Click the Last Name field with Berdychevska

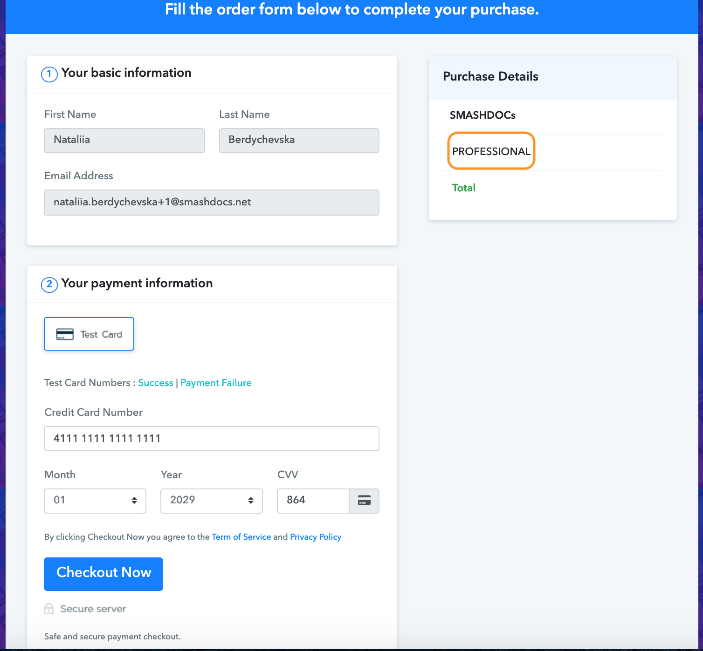coord(299,140)
